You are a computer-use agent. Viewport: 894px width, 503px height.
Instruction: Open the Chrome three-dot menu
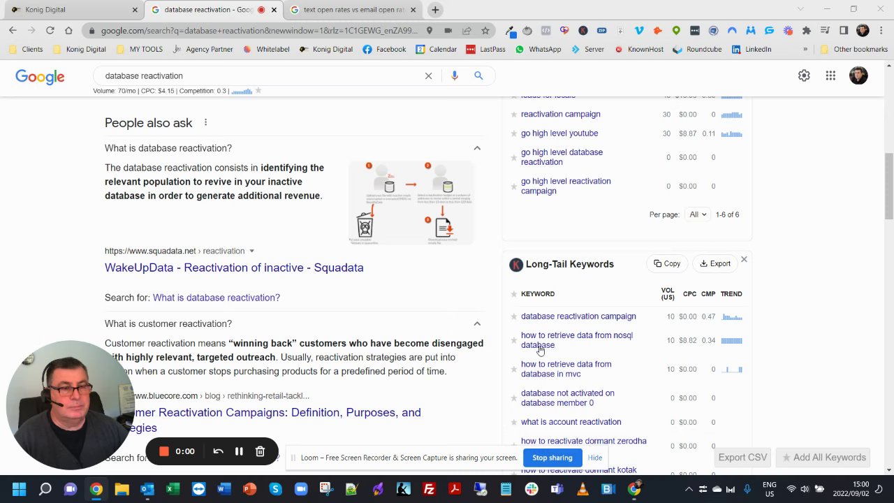click(881, 30)
